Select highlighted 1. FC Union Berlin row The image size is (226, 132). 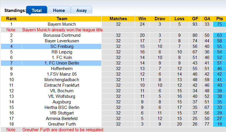pos(62,63)
